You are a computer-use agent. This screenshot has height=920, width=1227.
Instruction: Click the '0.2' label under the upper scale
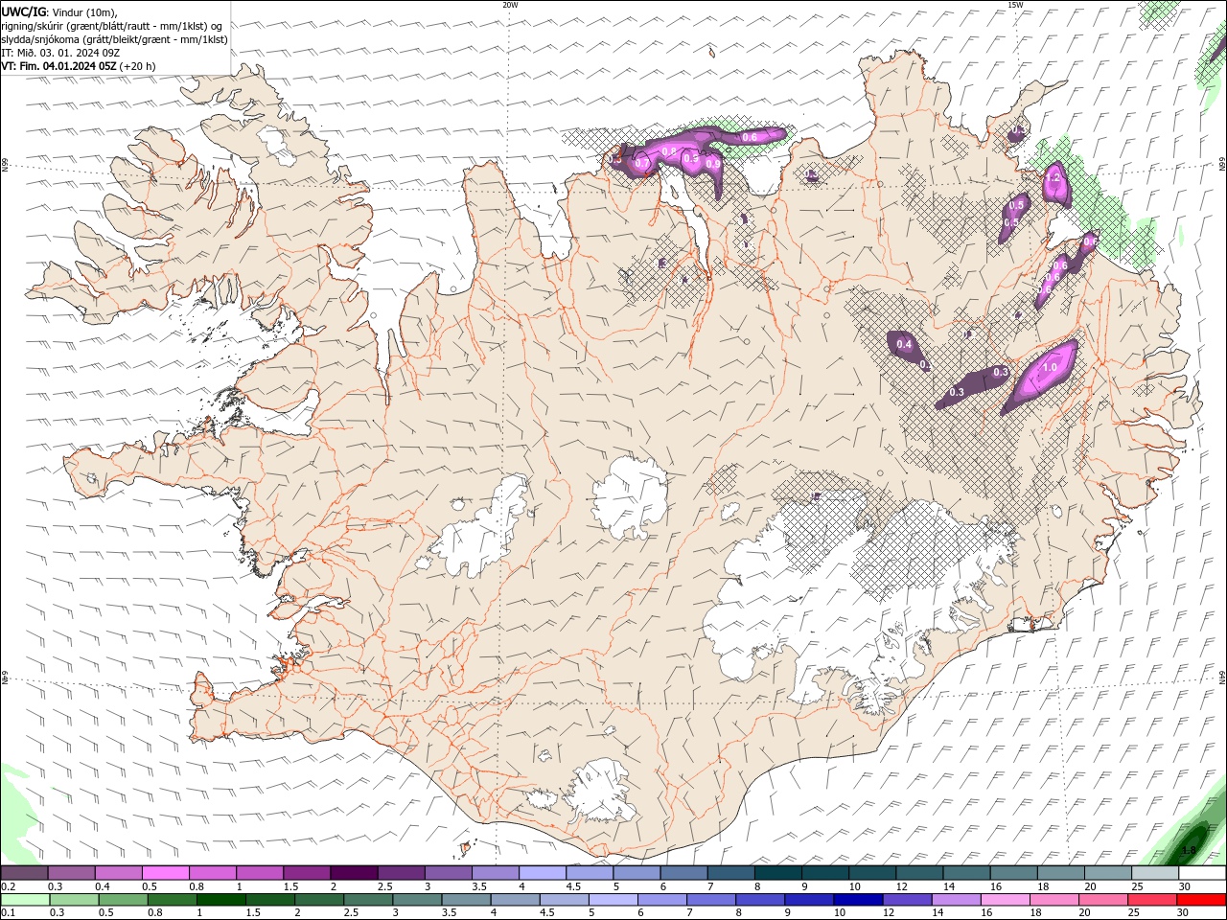tap(8, 886)
